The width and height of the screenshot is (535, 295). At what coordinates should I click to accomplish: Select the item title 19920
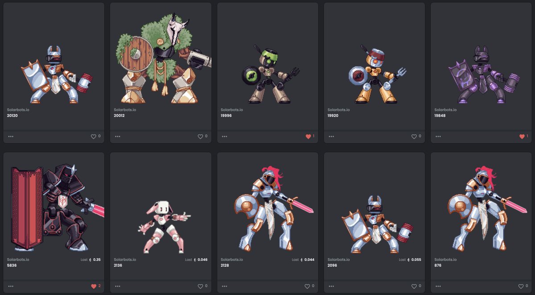(x=333, y=116)
